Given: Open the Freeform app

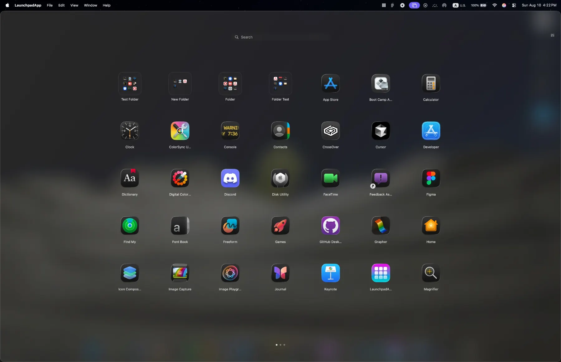Looking at the screenshot, I should coord(230,226).
